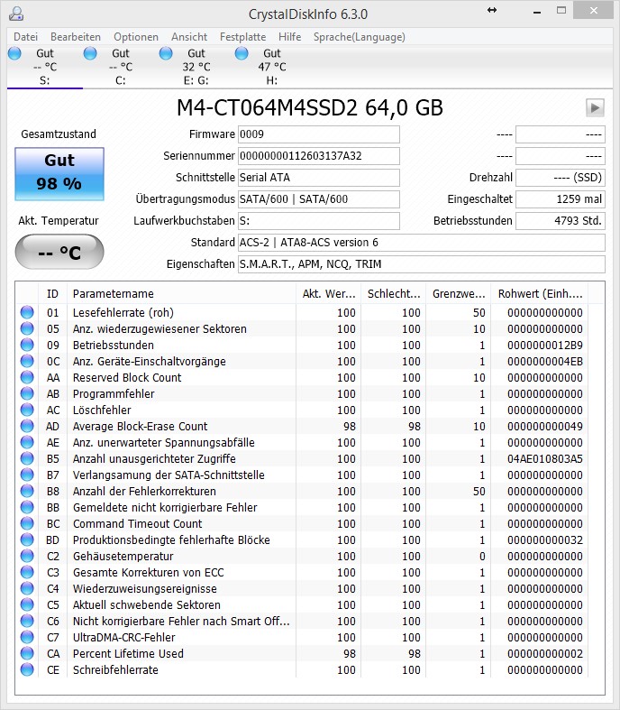This screenshot has width=620, height=710.
Task: Switch to disk H: at 47 °C
Action: click(x=271, y=67)
